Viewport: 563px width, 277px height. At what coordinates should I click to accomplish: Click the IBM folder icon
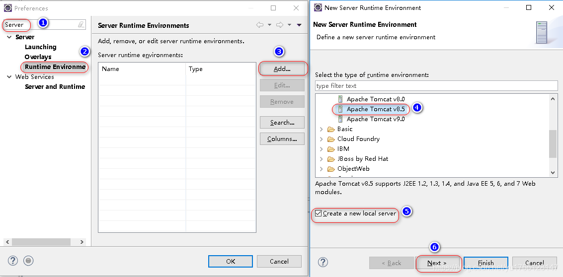331,149
